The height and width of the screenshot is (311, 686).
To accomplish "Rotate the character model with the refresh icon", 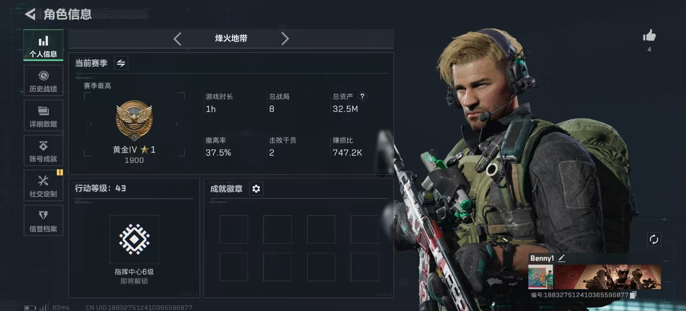I will click(x=654, y=239).
